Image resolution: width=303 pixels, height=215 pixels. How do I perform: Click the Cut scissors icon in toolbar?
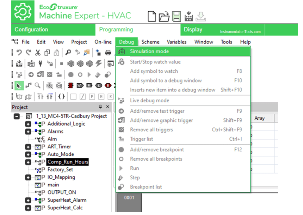(38, 53)
